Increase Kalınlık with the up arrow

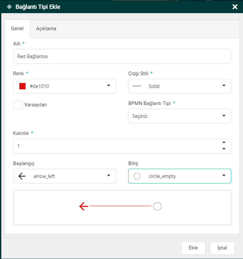coord(224,142)
